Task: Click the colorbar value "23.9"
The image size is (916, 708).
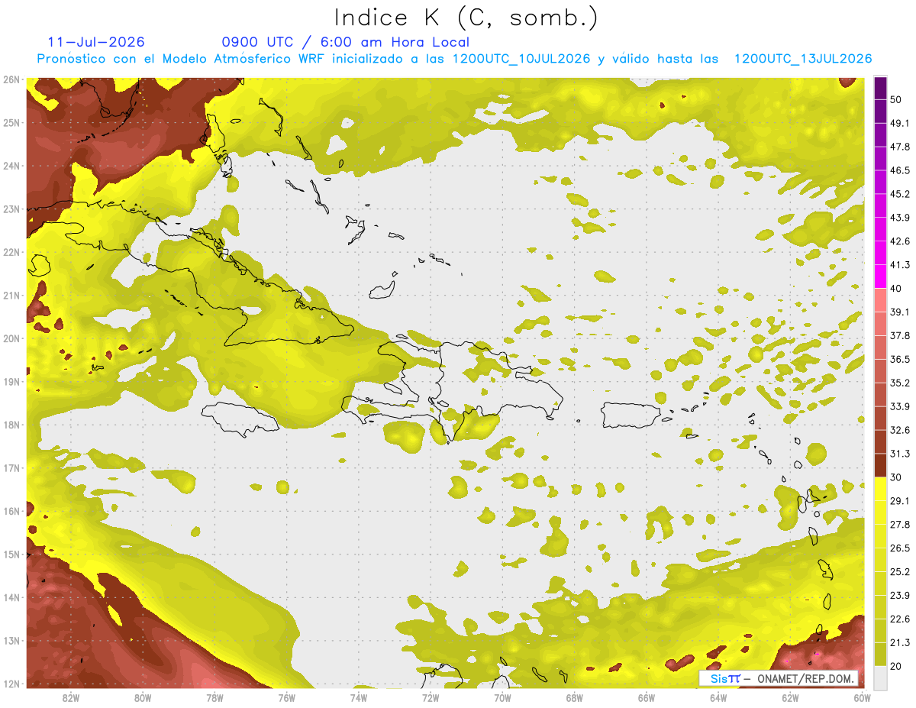Action: [899, 595]
